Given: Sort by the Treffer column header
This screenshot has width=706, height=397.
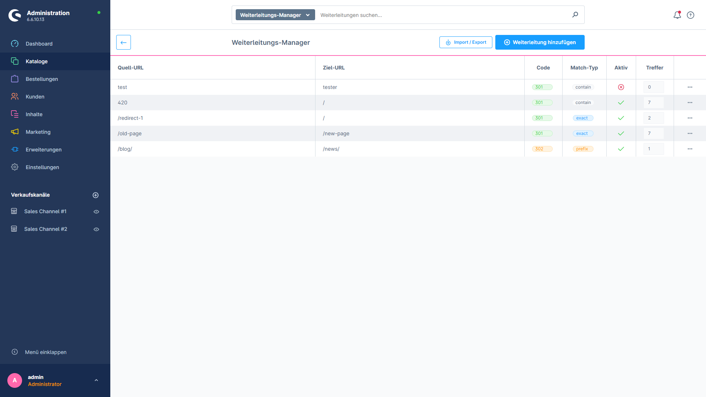Looking at the screenshot, I should click(655, 68).
